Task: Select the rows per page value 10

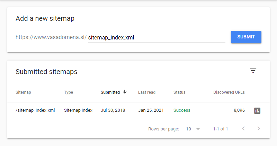Action: (x=188, y=129)
